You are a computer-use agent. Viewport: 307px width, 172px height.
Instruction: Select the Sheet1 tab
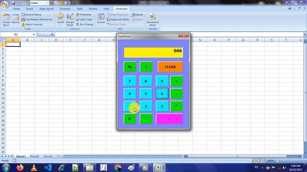tap(21, 156)
